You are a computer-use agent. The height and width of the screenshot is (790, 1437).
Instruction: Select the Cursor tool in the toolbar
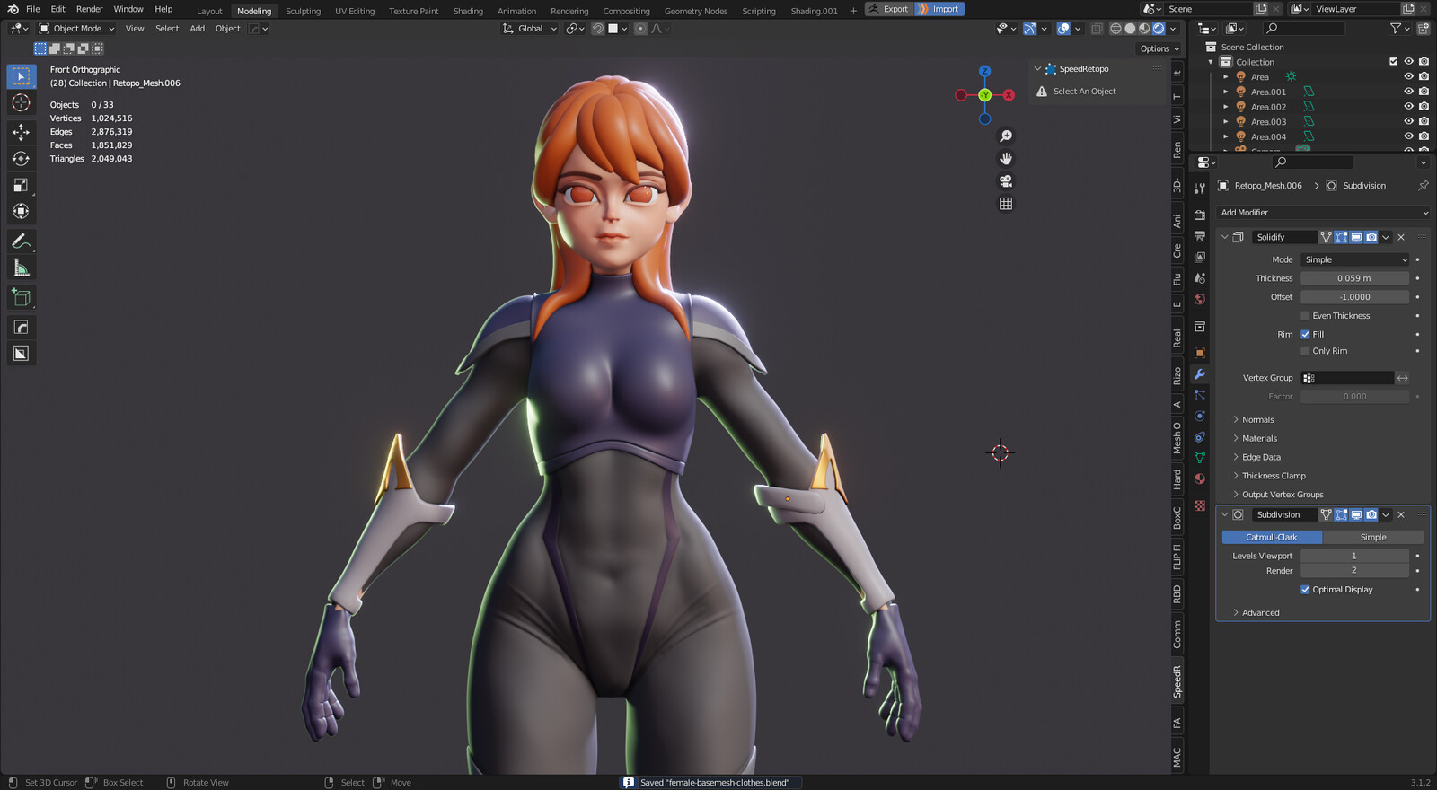pos(21,103)
